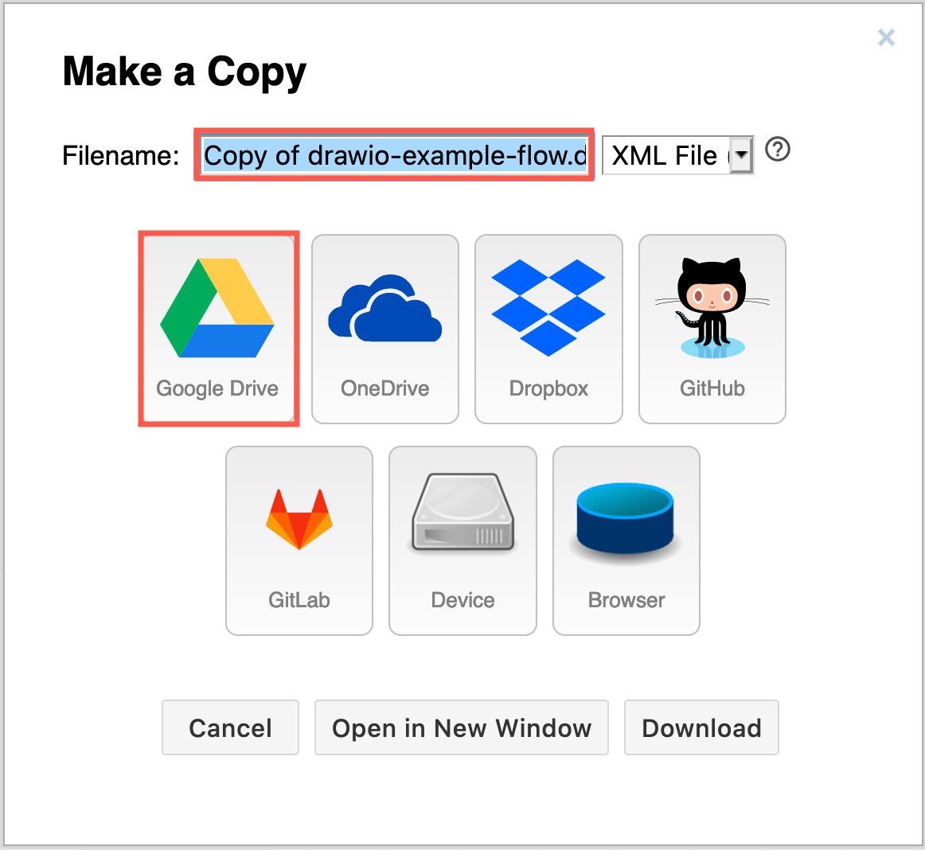Choose OneDrive for saving the copy
Screen dimensions: 925x850
click(x=384, y=328)
